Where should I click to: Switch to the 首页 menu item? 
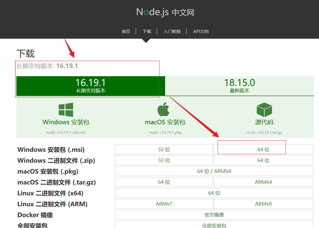(x=126, y=31)
